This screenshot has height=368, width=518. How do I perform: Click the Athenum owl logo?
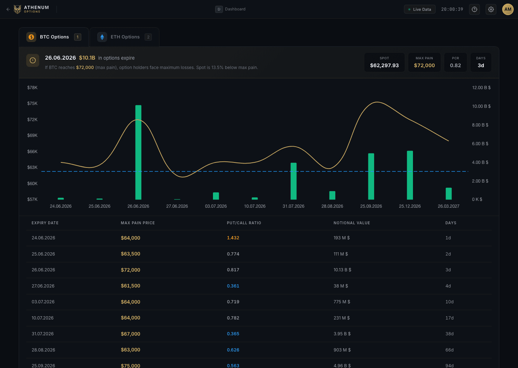tap(17, 9)
